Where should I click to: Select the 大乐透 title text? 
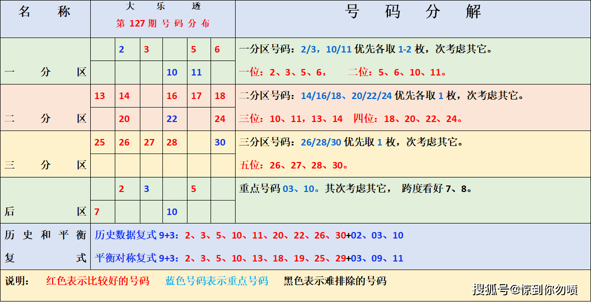tap(163, 6)
